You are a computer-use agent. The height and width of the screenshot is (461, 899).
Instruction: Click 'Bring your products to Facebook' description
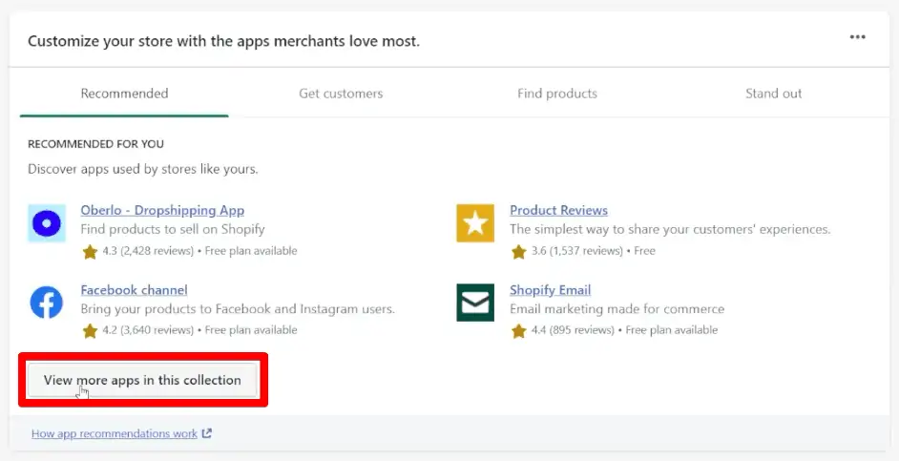tap(238, 309)
